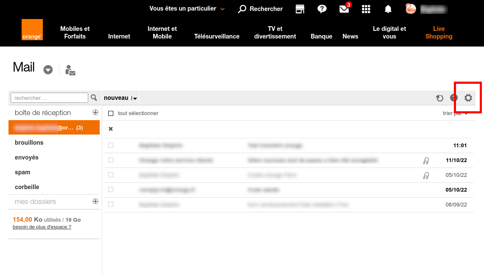Open the help question bubble icon
This screenshot has width=484, height=275.
(x=322, y=9)
